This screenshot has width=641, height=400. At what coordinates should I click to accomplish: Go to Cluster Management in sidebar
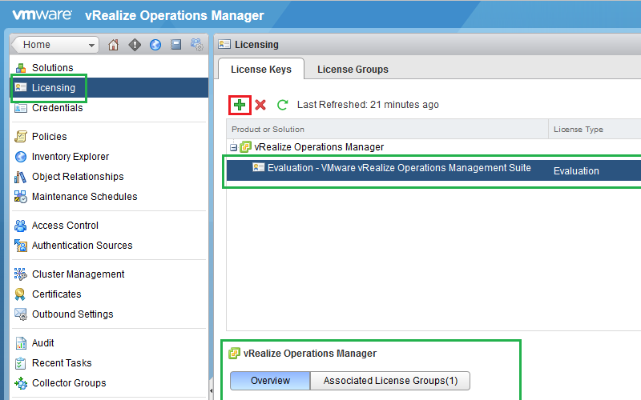[x=78, y=274]
